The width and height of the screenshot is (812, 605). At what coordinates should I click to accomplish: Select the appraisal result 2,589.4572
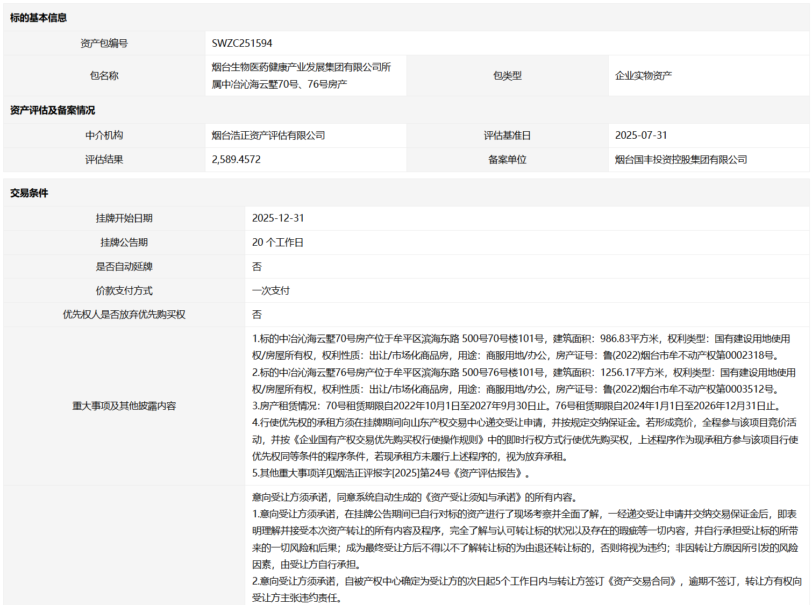click(236, 160)
